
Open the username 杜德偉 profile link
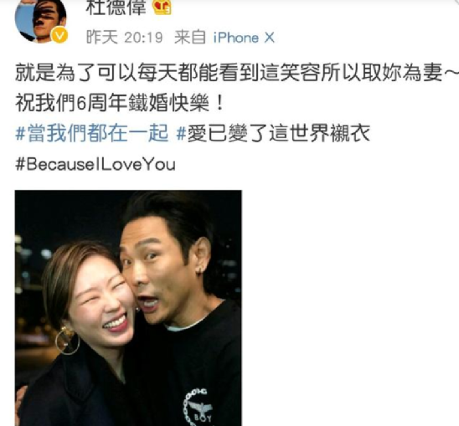tap(116, 8)
